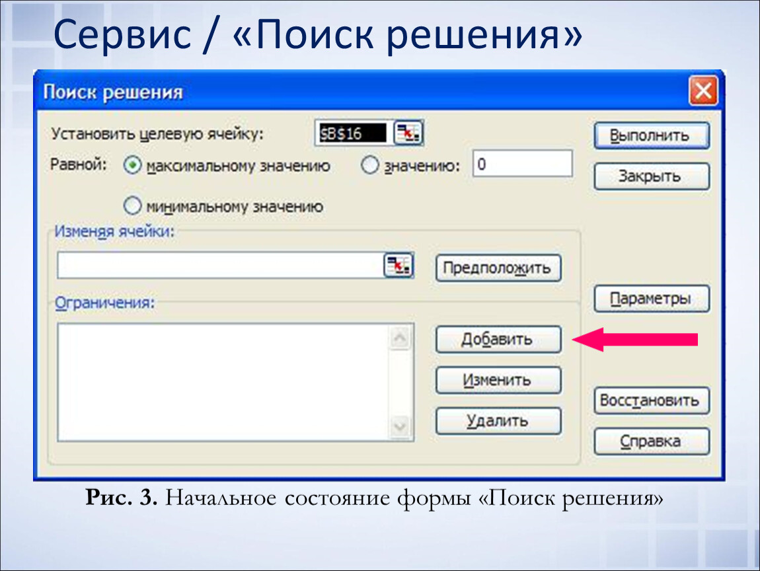Click the Добавить button to add constraint
760x571 pixels.
[498, 340]
